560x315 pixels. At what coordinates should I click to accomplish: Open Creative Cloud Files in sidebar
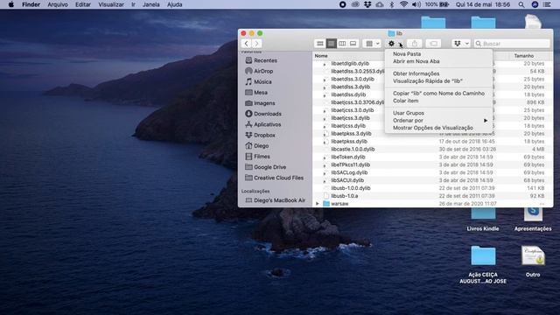tap(278, 178)
